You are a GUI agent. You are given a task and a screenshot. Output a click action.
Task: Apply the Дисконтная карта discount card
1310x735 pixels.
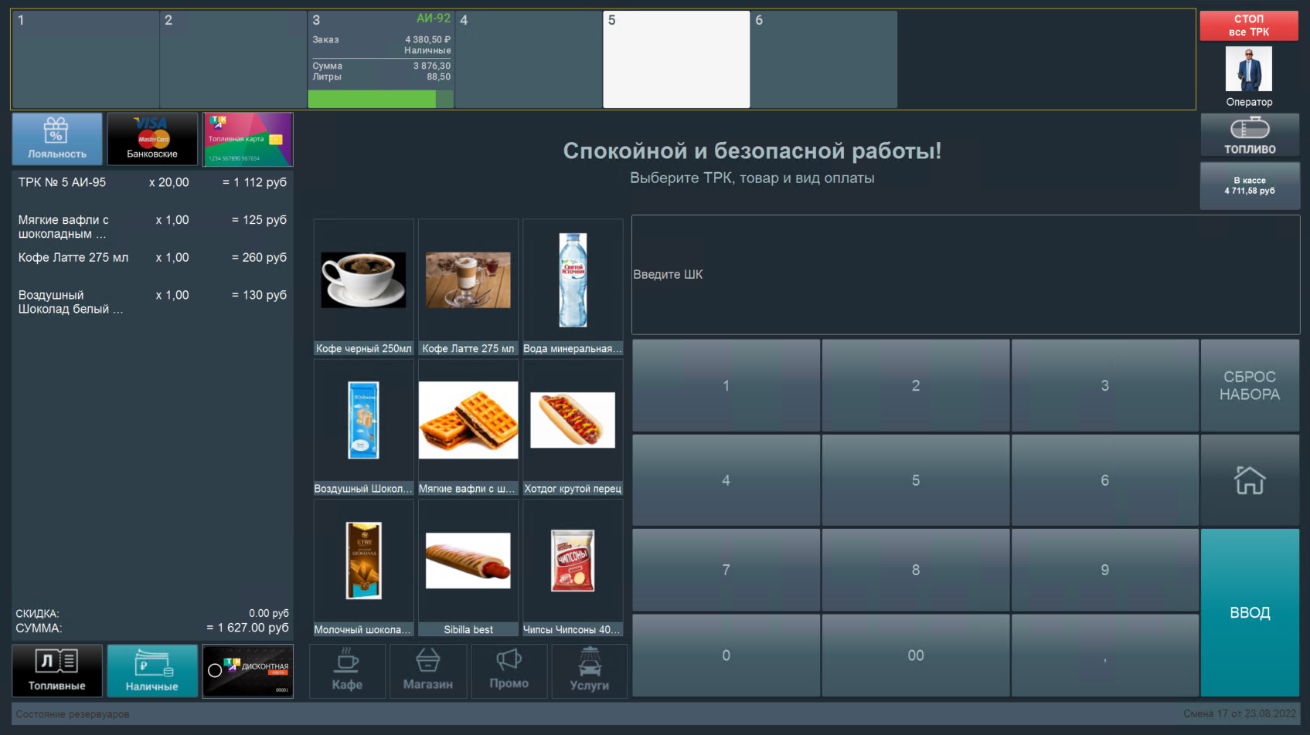tap(247, 671)
